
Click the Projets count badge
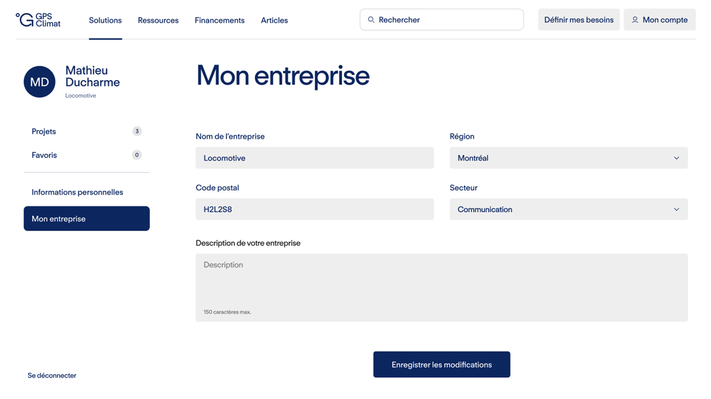137,131
